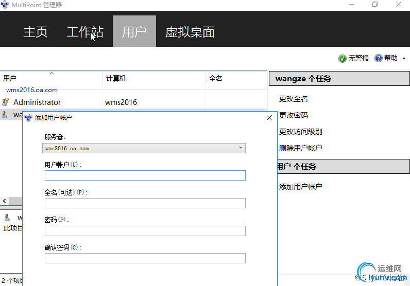
Task: Focus the 用户帐户(U) input field
Action: tap(145, 175)
